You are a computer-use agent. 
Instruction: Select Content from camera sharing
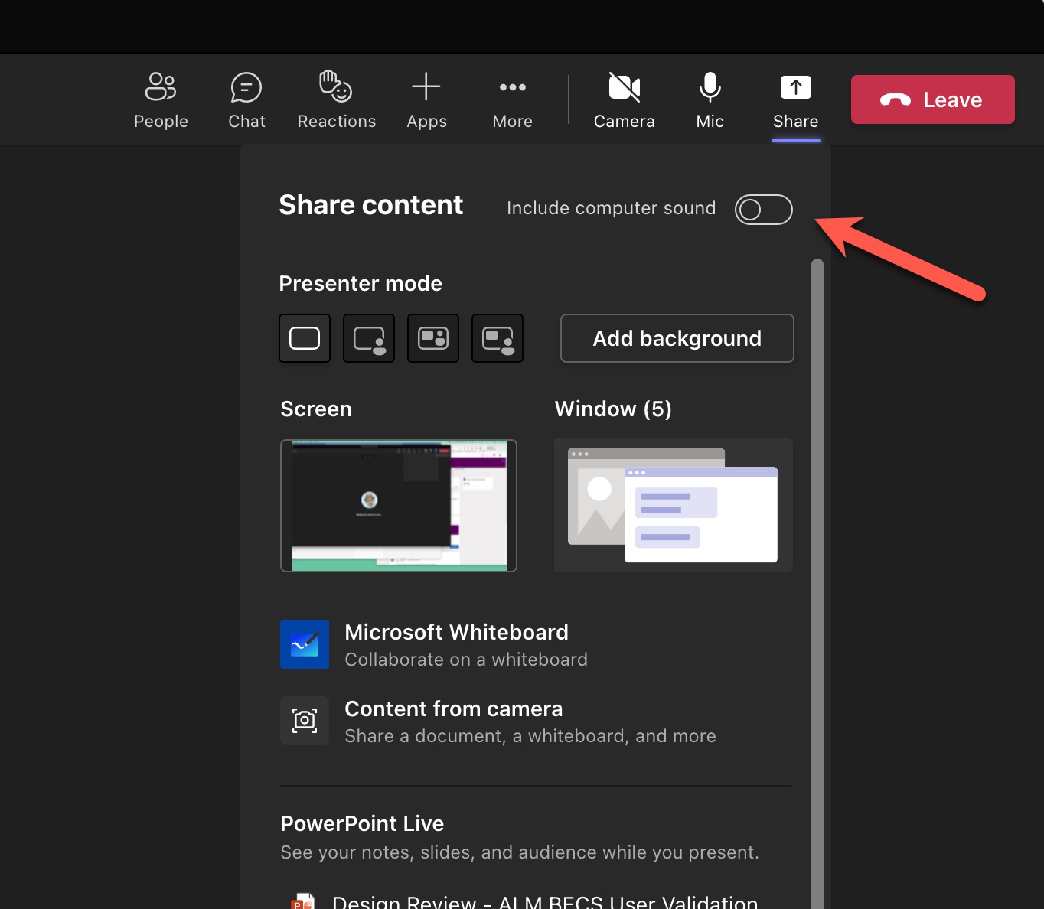click(x=453, y=720)
